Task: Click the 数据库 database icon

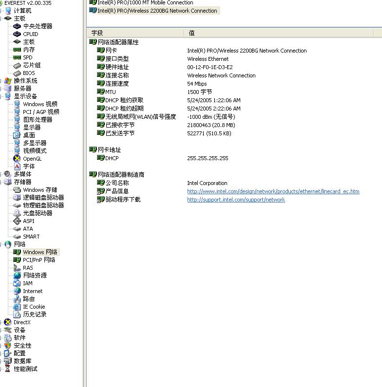Action: [8, 361]
